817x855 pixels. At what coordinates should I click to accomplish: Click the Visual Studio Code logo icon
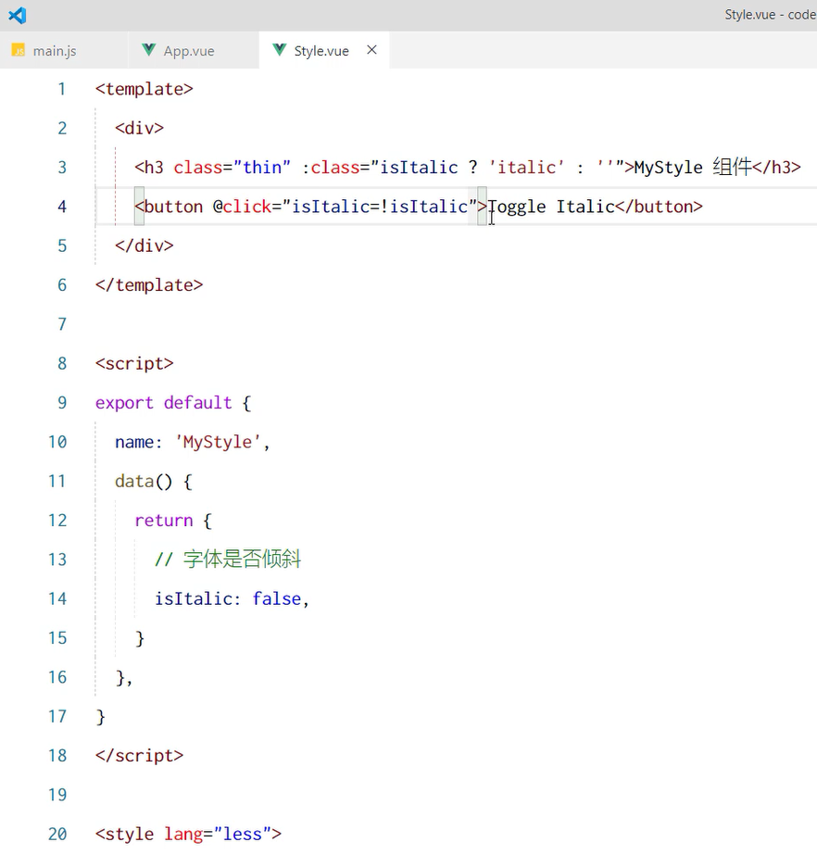pos(17,15)
